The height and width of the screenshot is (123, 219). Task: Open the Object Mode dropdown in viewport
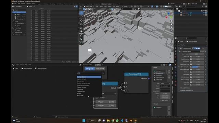tap(89, 6)
